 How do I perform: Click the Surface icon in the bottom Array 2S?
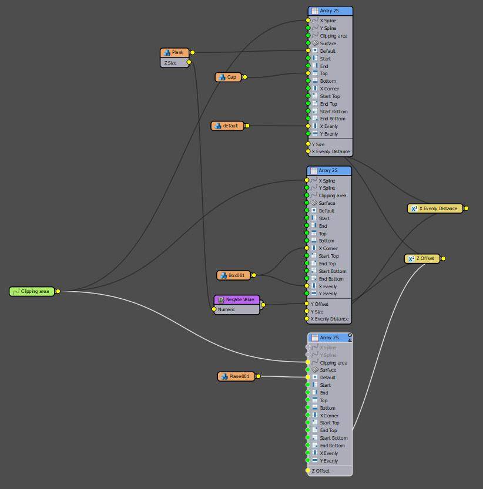[314, 370]
